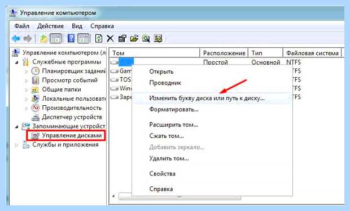Open Свойства from the context menu
The height and width of the screenshot is (211, 350).
click(162, 174)
